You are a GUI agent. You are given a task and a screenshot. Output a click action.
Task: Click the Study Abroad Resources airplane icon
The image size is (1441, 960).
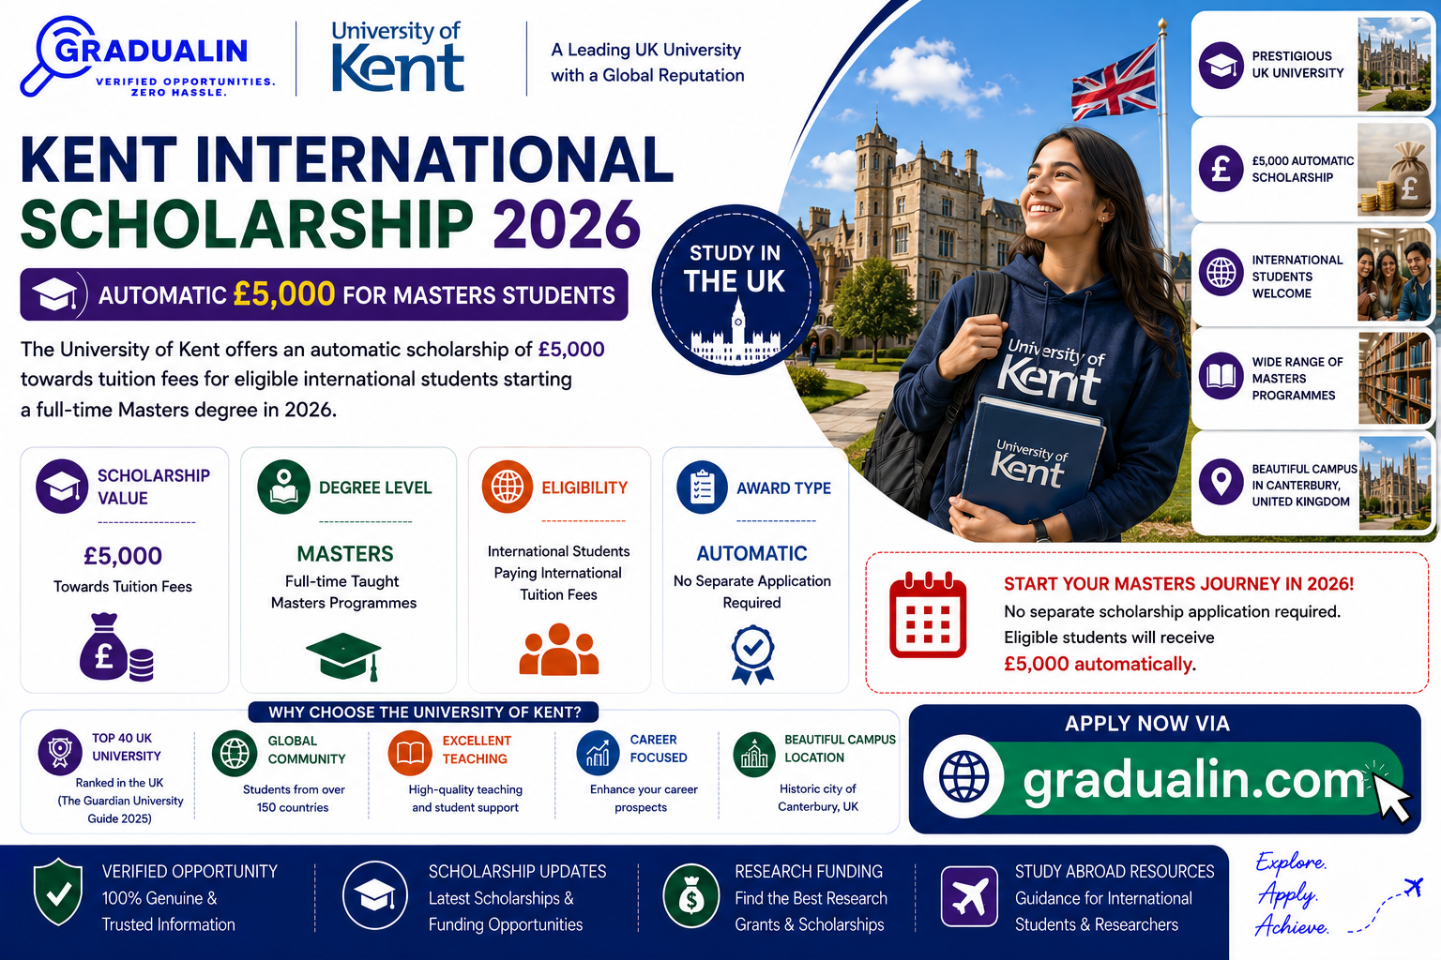coord(969,896)
